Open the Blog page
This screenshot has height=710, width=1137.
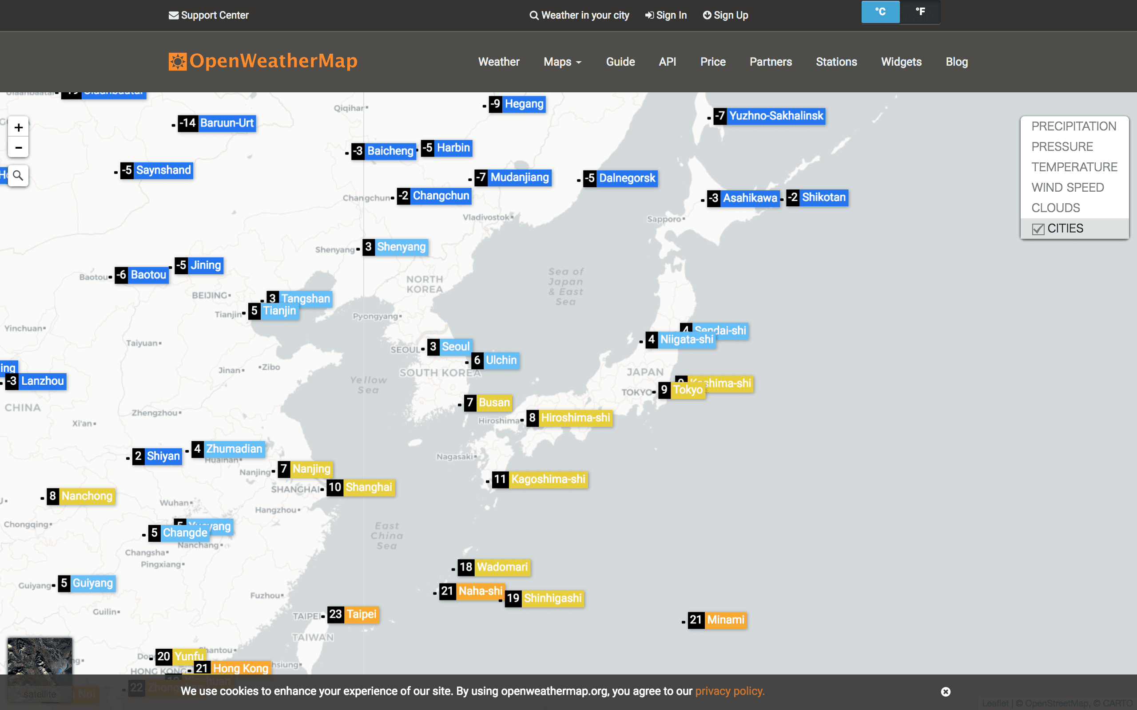point(957,62)
